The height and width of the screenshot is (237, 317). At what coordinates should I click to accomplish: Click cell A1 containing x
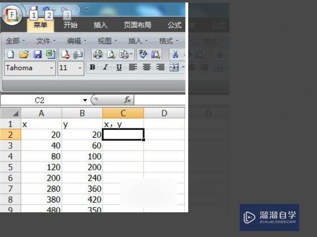(41, 124)
